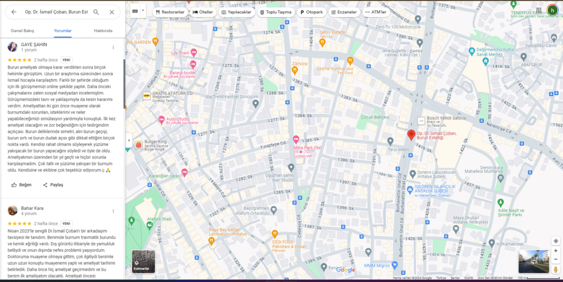Click Çeşme Kumrucusu restaurant marker
Image resolution: width=563 pixels, height=282 pixels.
coord(350,60)
